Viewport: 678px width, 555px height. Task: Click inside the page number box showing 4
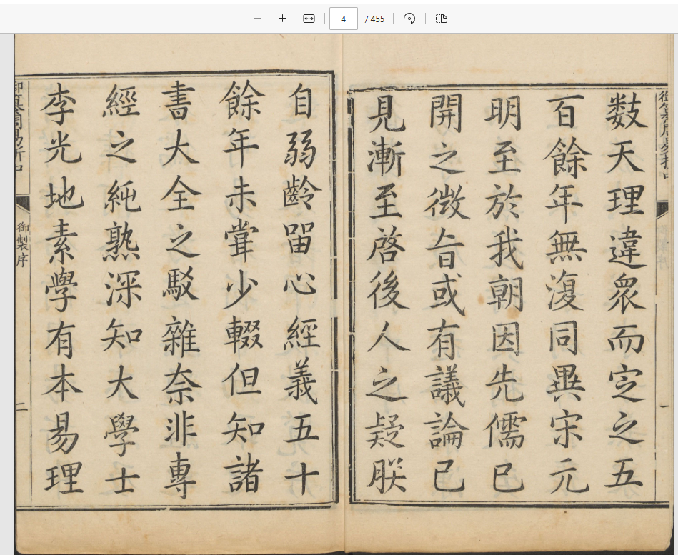[x=344, y=19]
